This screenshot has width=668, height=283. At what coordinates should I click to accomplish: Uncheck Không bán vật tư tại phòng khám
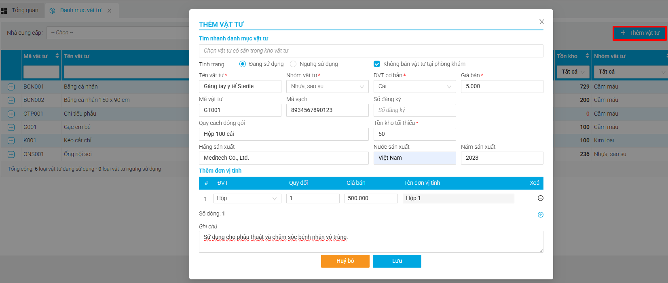coord(377,64)
